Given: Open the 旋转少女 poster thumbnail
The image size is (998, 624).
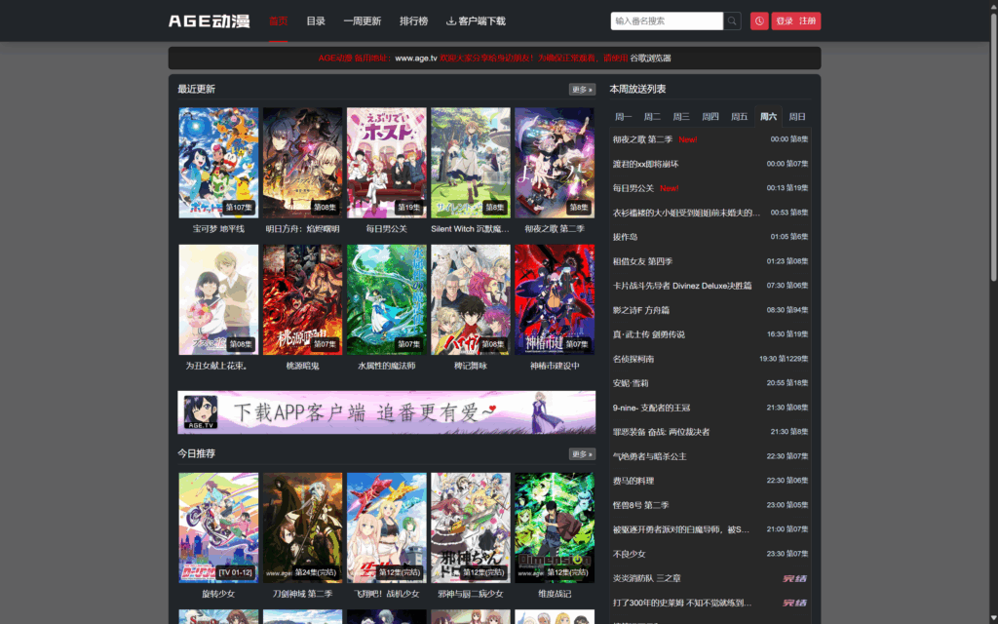Looking at the screenshot, I should point(218,527).
